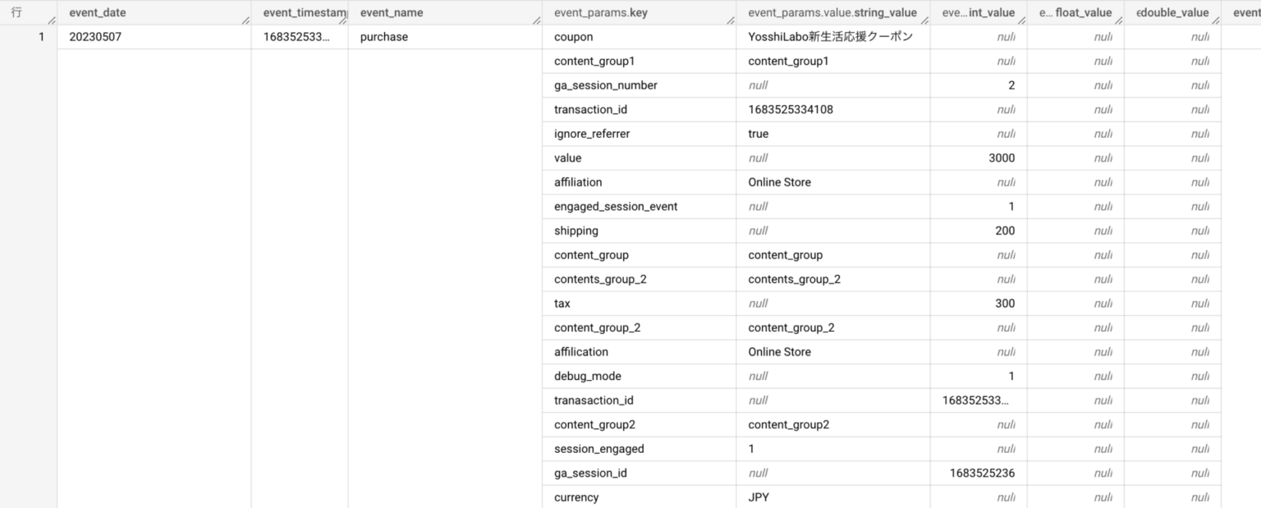Click the resize handle on event_params.key header

click(729, 20)
